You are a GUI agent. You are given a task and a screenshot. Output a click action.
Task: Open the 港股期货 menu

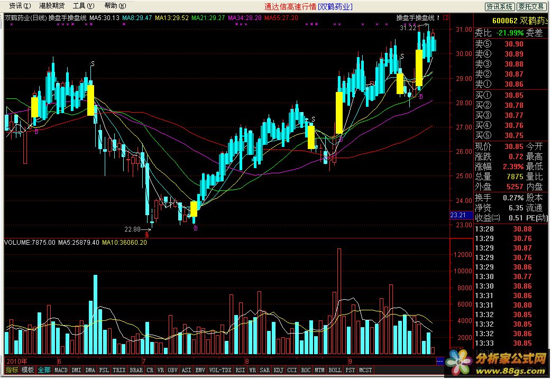pos(52,6)
